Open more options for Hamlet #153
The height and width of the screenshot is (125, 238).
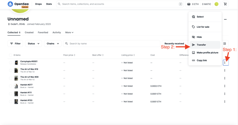point(225,102)
